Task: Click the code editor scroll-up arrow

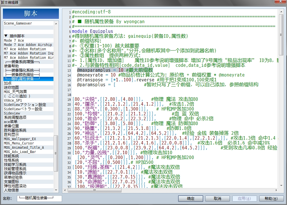Action: (281, 12)
